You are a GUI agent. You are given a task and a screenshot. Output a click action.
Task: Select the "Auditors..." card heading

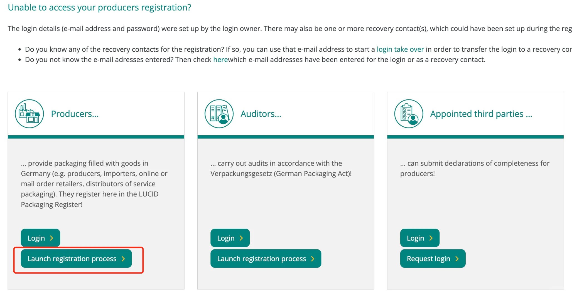pyautogui.click(x=261, y=114)
